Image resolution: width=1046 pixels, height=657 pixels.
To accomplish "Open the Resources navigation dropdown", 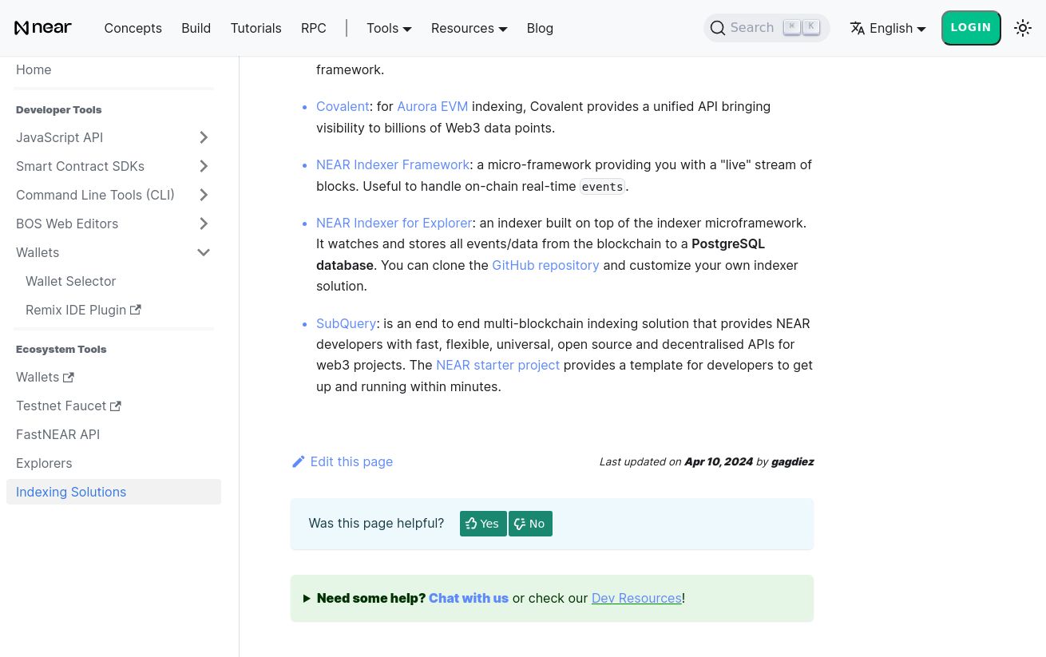I will (x=469, y=28).
